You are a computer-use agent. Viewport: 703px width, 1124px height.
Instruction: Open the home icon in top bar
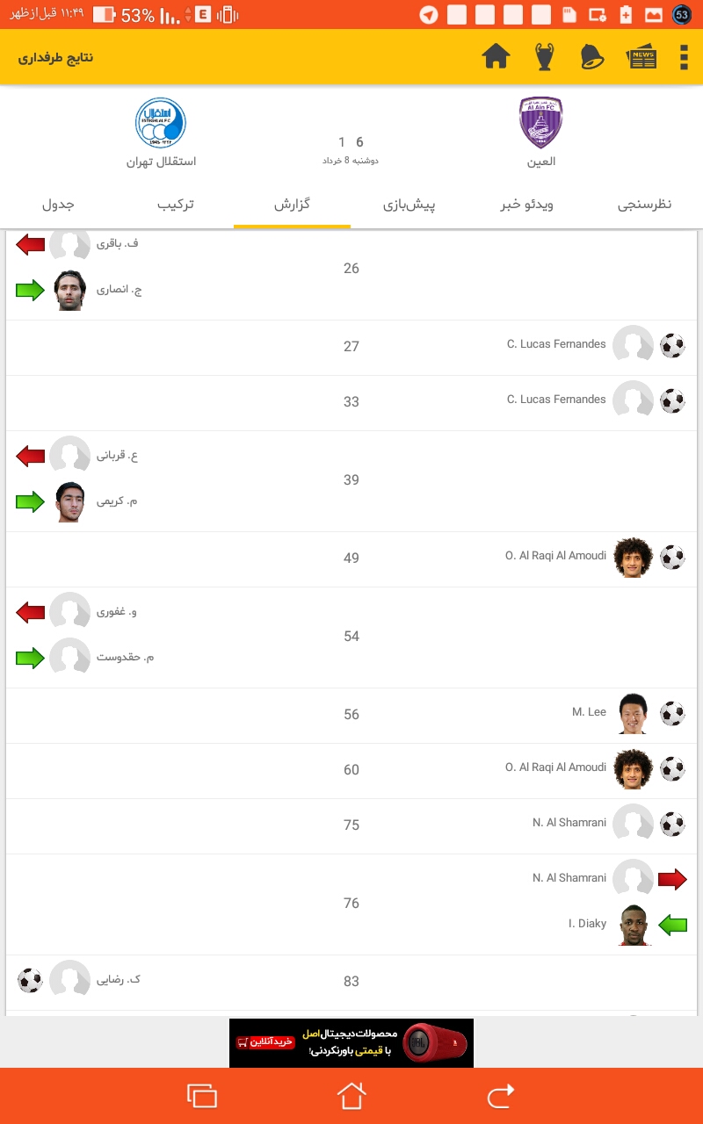pos(496,57)
